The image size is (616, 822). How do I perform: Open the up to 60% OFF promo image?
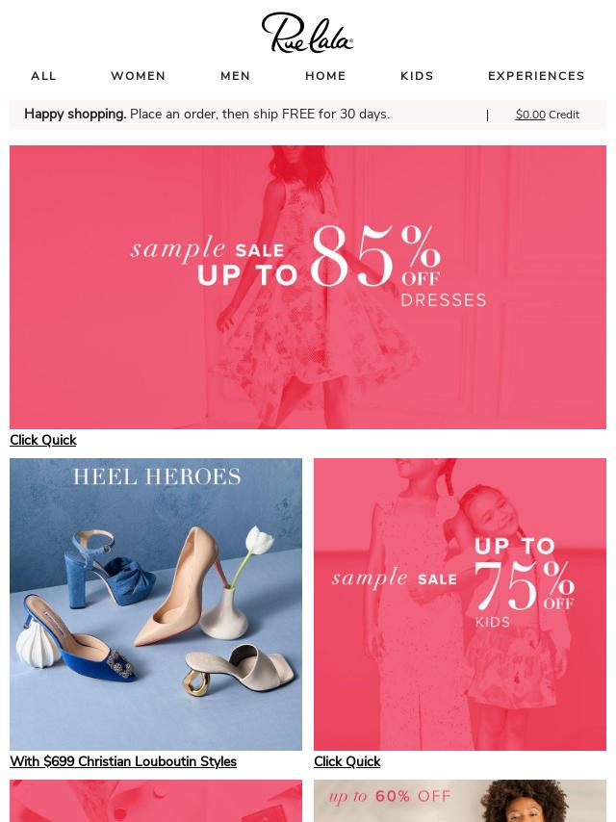coord(460,801)
